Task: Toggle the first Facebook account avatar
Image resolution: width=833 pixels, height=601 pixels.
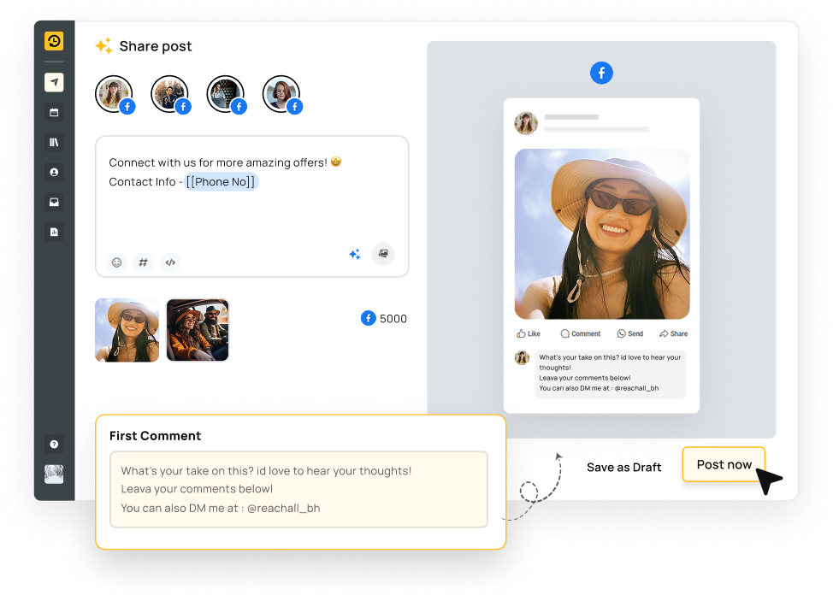Action: [114, 94]
